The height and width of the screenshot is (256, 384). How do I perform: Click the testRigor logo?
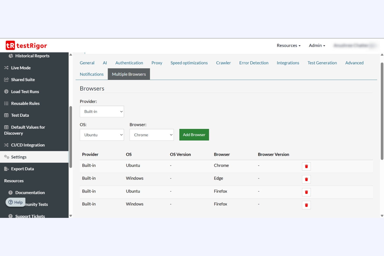[x=26, y=45]
